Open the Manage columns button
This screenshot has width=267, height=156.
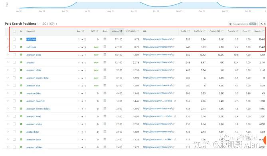tap(243, 24)
